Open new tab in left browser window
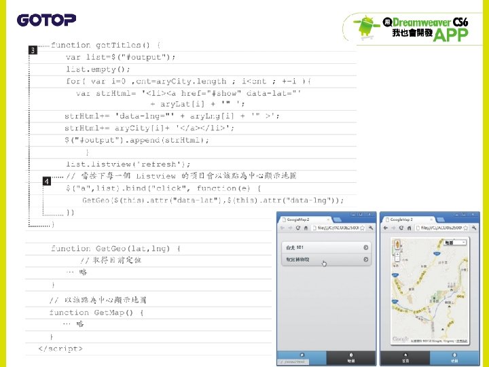Screen dimensions: 489x367 coord(337,220)
